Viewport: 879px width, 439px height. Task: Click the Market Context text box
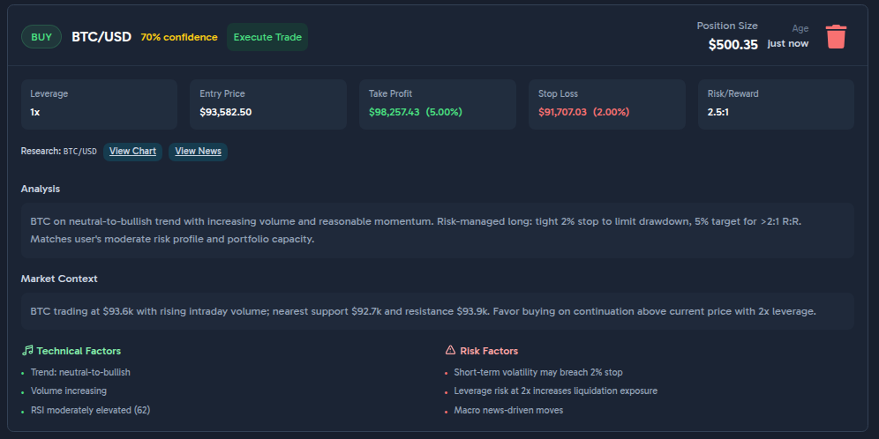[x=438, y=311]
